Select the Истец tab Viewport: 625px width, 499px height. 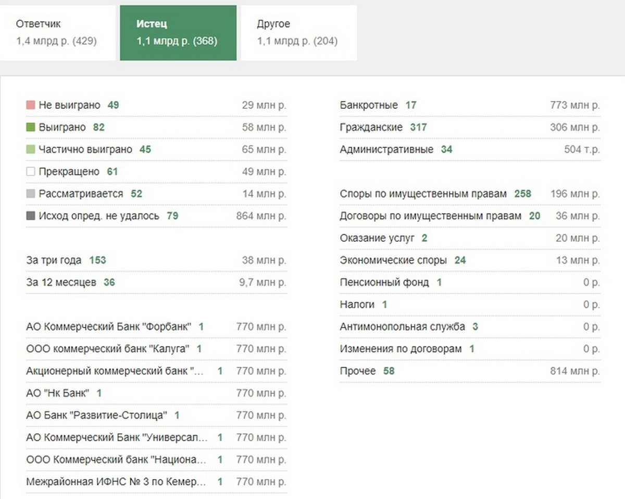coord(178,33)
